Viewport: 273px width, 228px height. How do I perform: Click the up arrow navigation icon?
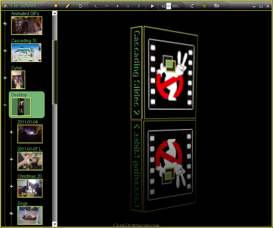pos(107,6)
